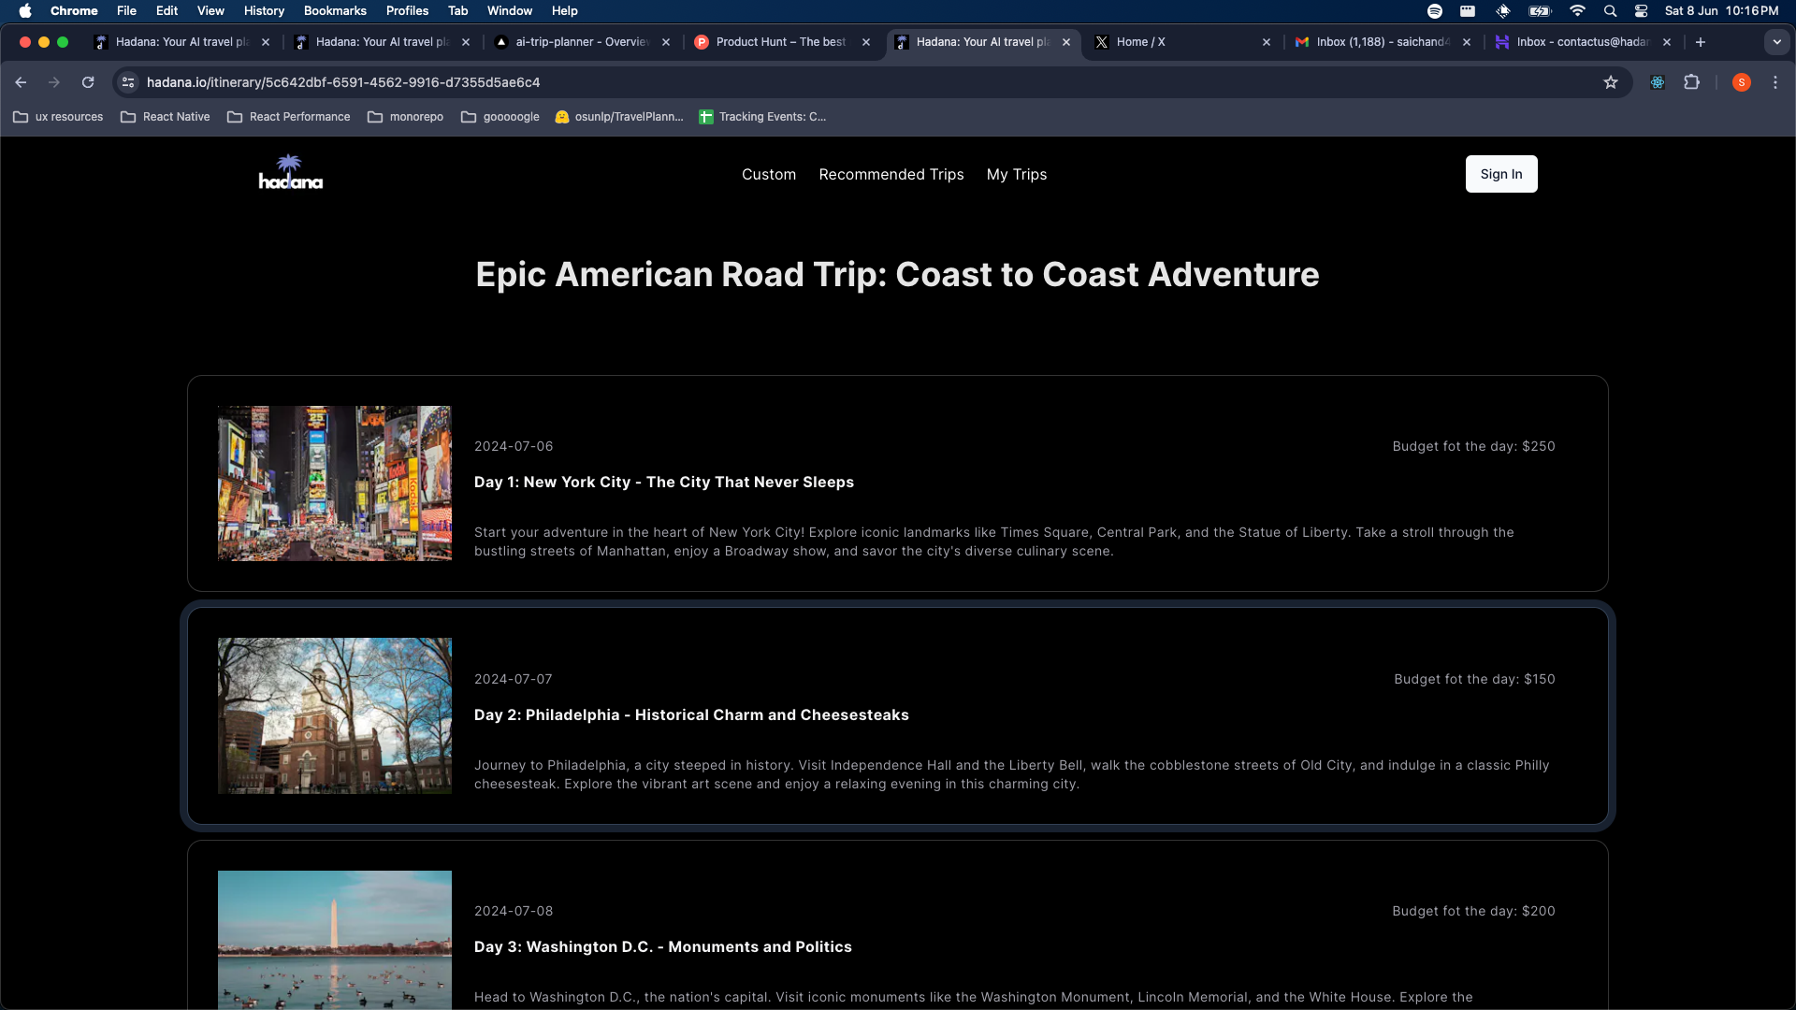The height and width of the screenshot is (1010, 1796).
Task: Open the Bookmarks menu
Action: (334, 11)
